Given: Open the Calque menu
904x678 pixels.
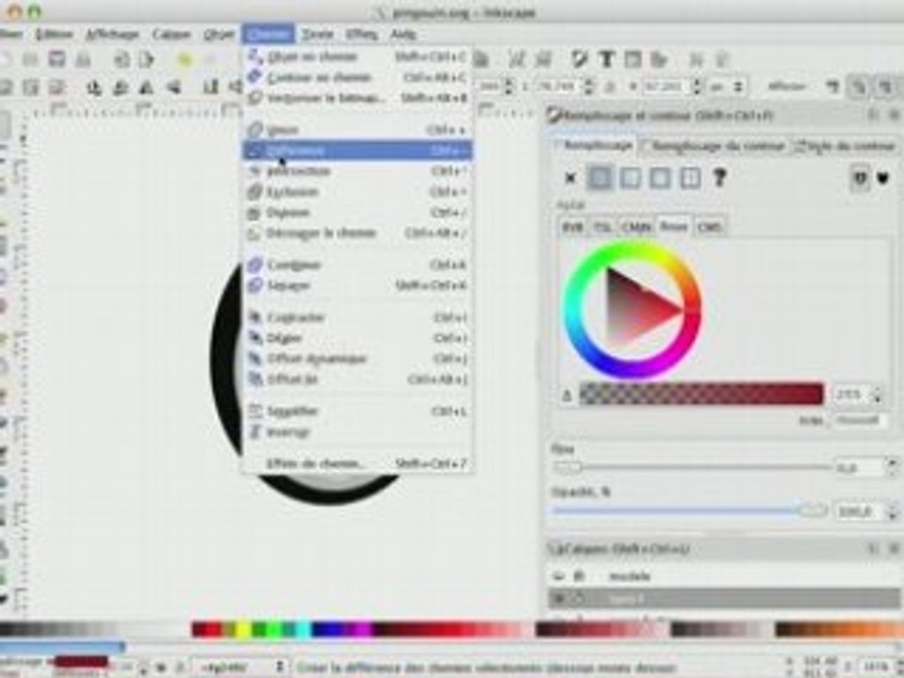Looking at the screenshot, I should (171, 34).
